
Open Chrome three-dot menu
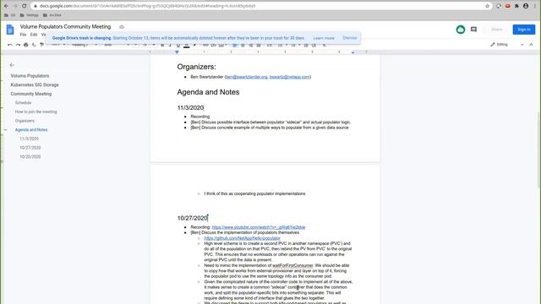[535, 6]
